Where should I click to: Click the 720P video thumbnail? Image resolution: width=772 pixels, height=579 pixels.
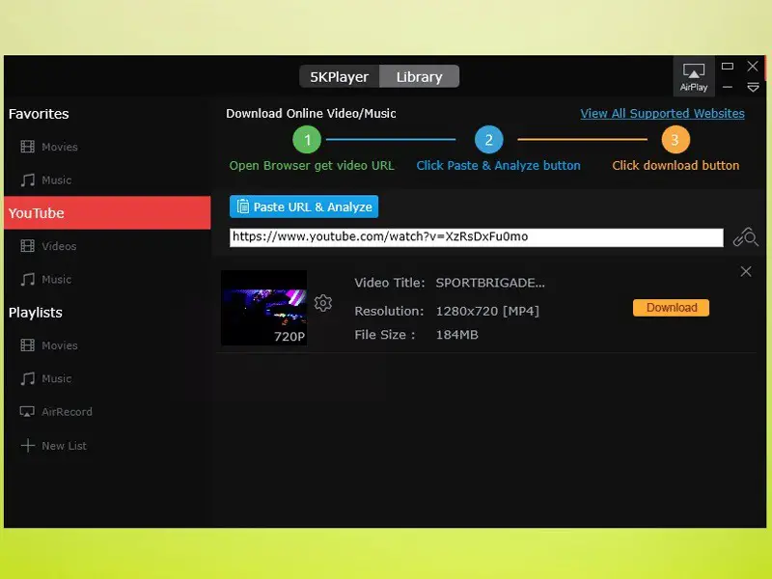263,308
